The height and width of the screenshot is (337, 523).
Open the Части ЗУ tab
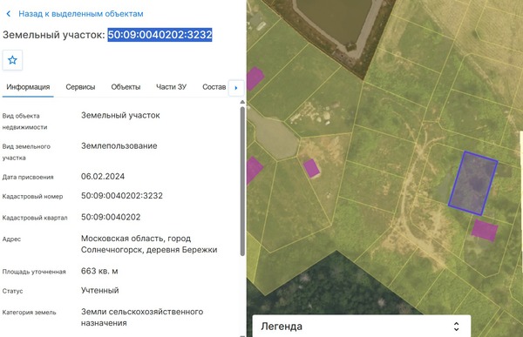pos(171,87)
